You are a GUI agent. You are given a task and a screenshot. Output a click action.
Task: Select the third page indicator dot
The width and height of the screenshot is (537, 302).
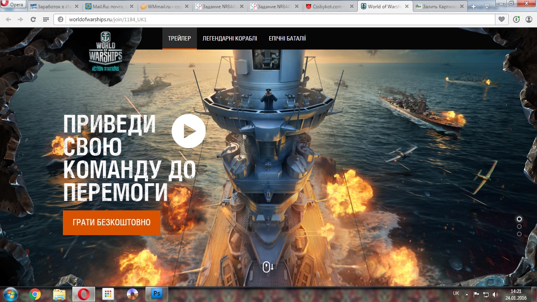tap(519, 234)
